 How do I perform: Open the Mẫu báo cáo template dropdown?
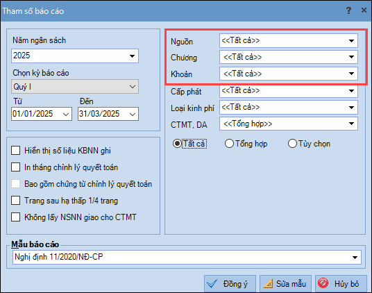tap(187, 257)
